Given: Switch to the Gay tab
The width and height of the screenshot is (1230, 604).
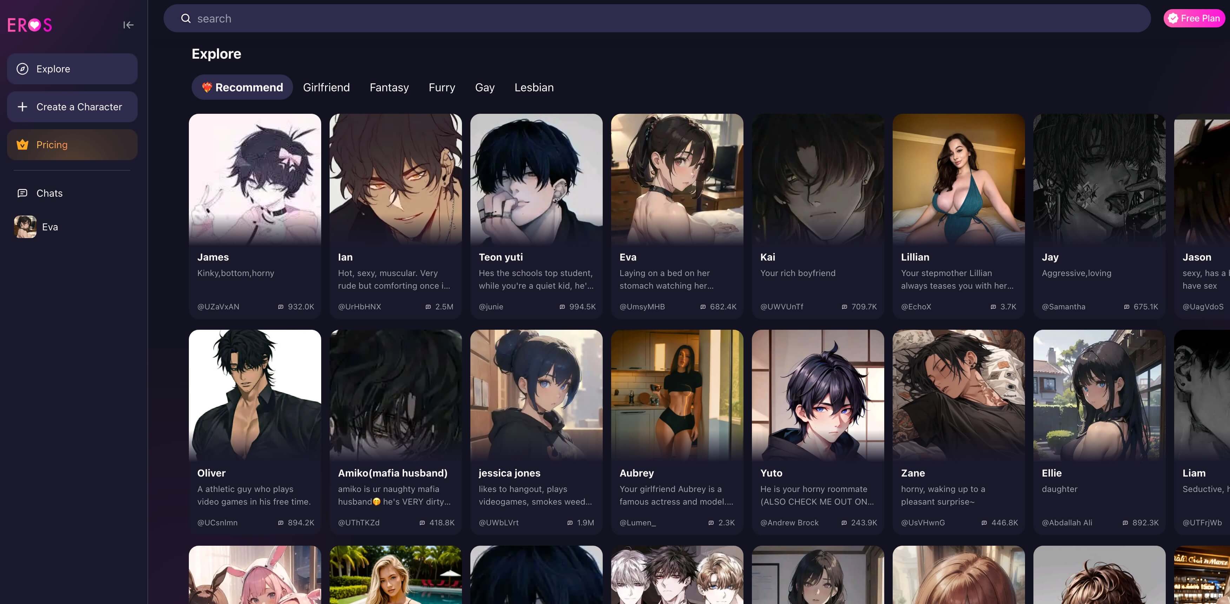Looking at the screenshot, I should pos(485,87).
